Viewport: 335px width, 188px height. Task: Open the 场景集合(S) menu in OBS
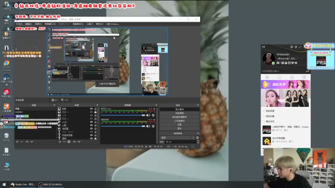(78, 24)
